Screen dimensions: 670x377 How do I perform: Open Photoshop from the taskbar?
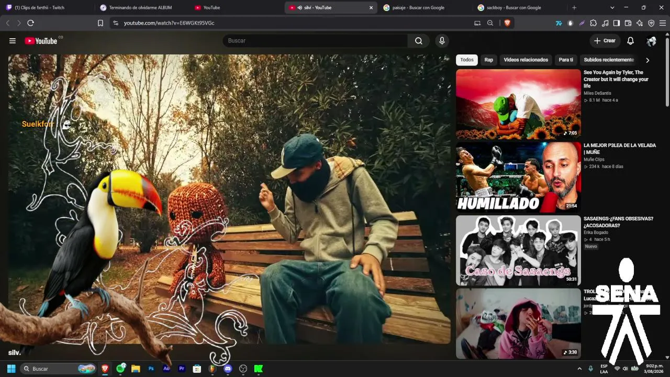[151, 369]
